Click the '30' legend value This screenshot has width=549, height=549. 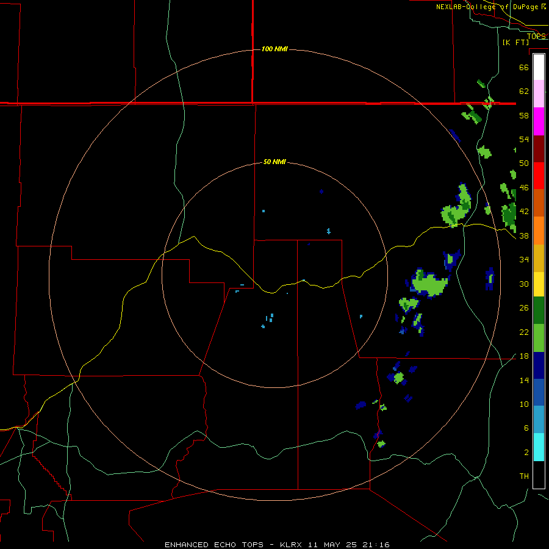pos(524,284)
